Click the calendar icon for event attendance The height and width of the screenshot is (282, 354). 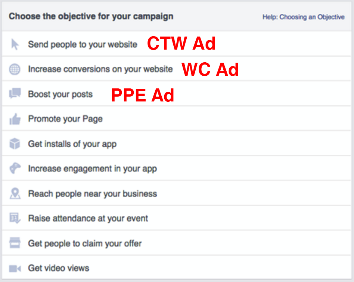click(x=15, y=218)
